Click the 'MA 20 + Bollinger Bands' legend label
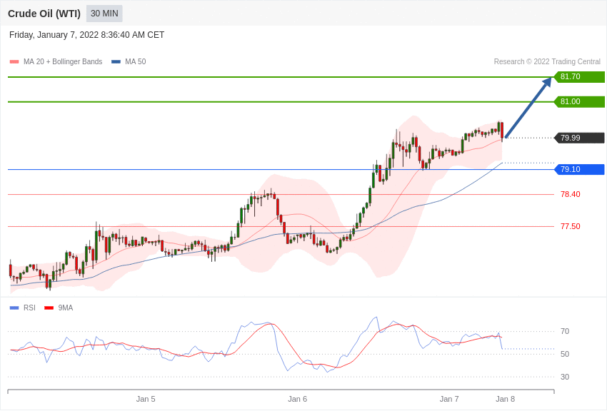 [x=63, y=61]
